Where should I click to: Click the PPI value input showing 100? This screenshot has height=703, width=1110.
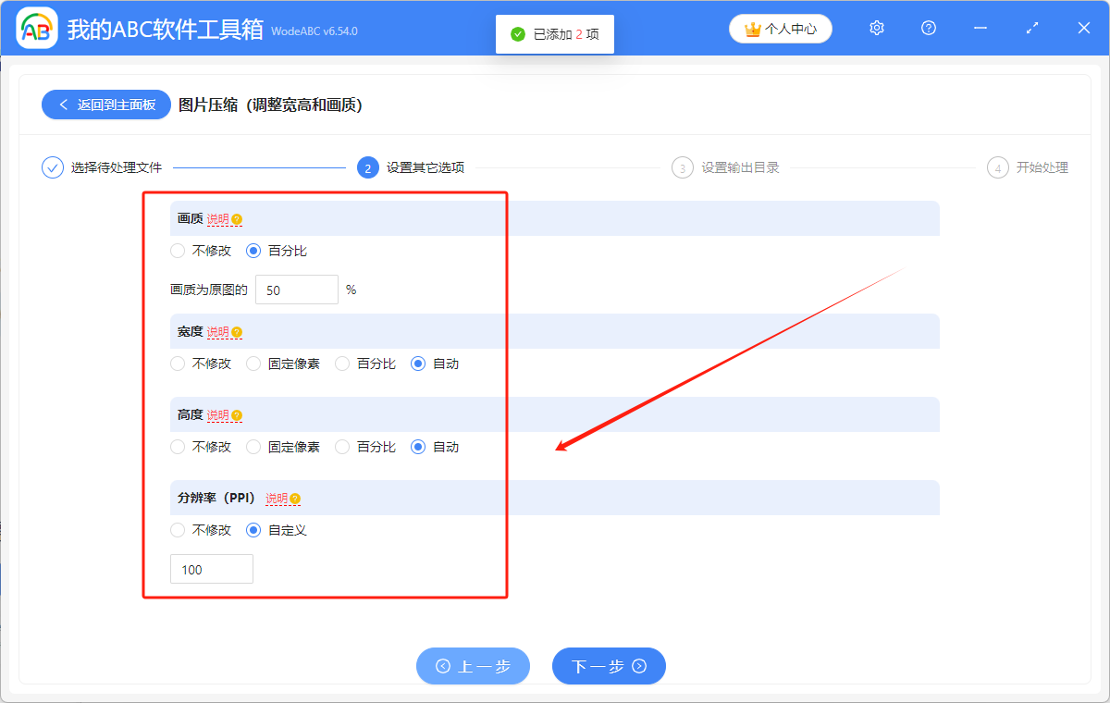click(211, 568)
